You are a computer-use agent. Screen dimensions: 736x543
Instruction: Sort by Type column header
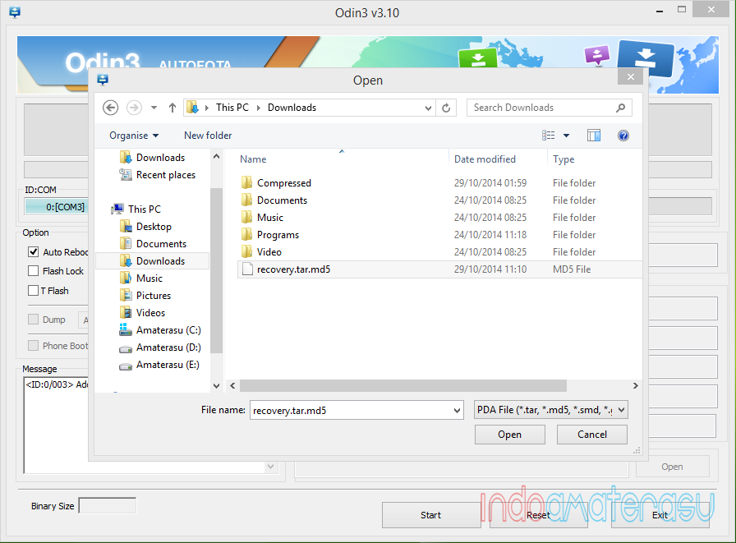click(x=563, y=159)
